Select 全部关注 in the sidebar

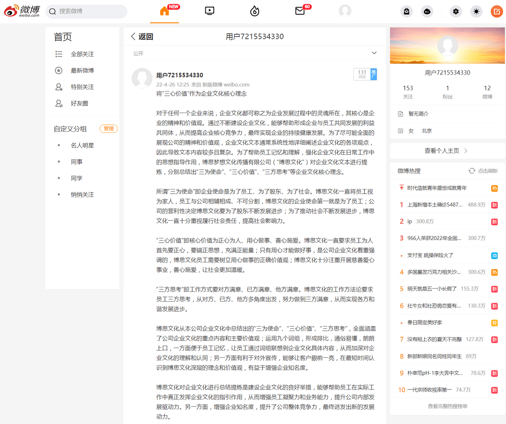pyautogui.click(x=82, y=54)
